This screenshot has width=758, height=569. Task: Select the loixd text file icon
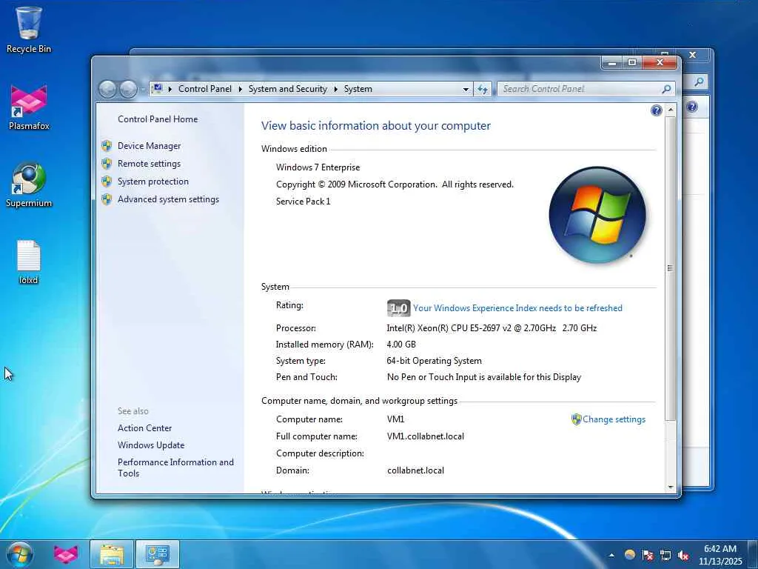(x=29, y=262)
